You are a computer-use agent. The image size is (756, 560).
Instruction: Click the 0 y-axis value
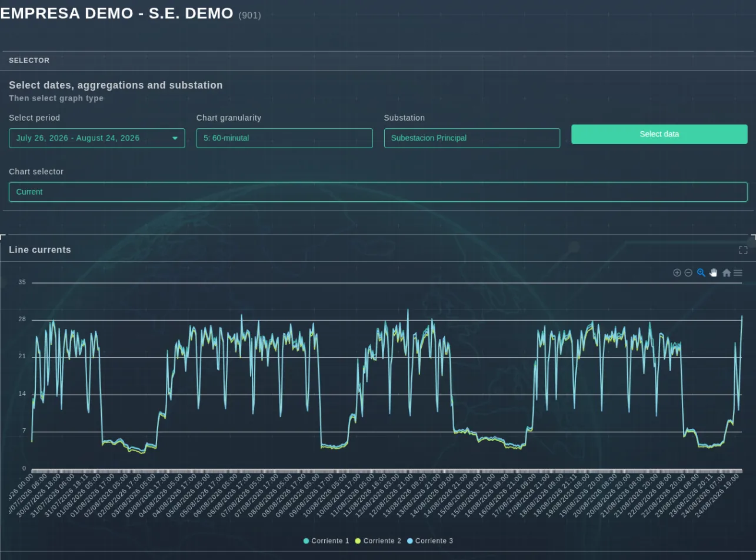(x=24, y=468)
